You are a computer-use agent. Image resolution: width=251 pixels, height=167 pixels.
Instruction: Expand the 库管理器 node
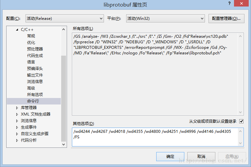(17, 108)
